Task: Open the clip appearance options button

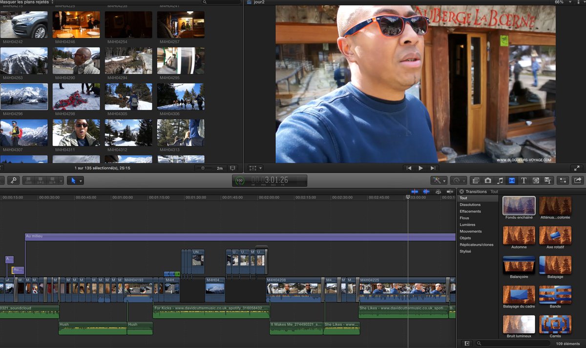Action: point(232,168)
